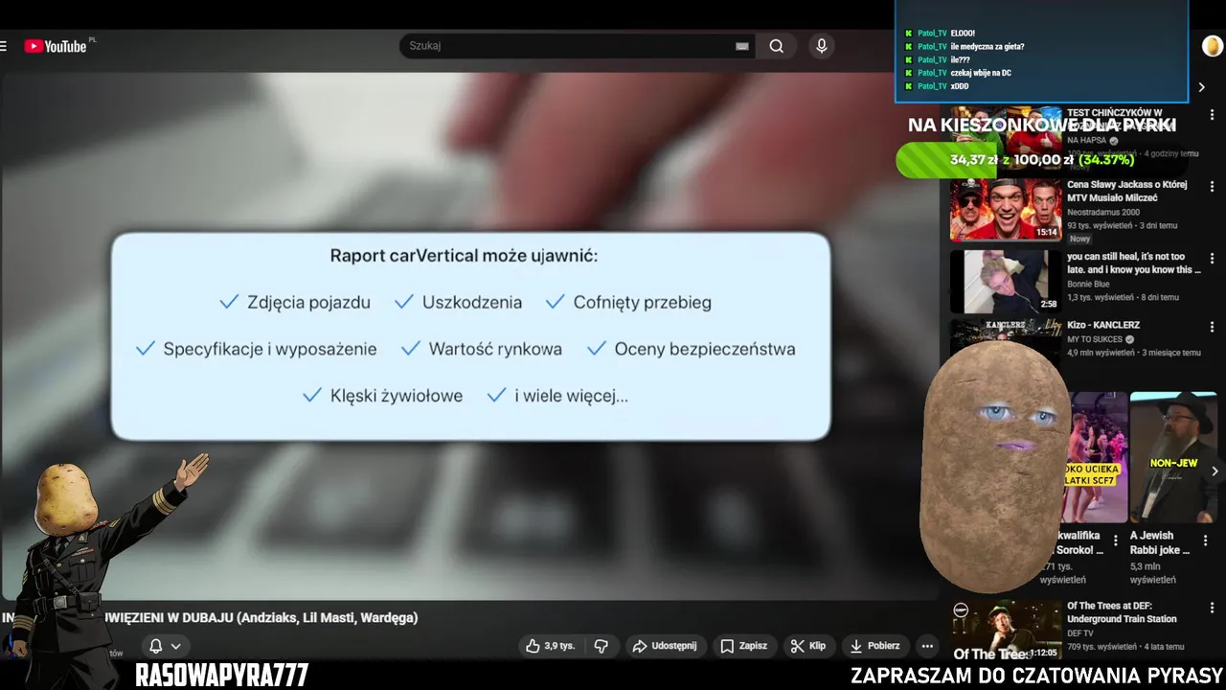Open 'A Jewish Rabbi joke' short title
This screenshot has width=1226, height=690.
[1160, 542]
